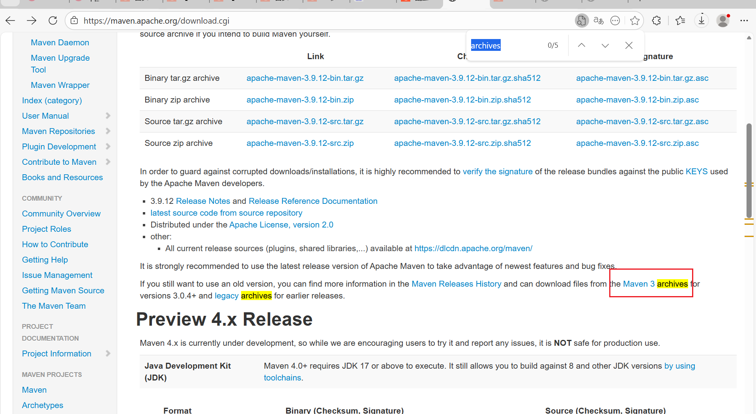
Task: Open the downloads panel icon
Action: [702, 21]
